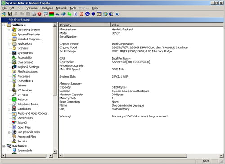
Task: Open the Help menu
Action: pyautogui.click(x=94, y=8)
